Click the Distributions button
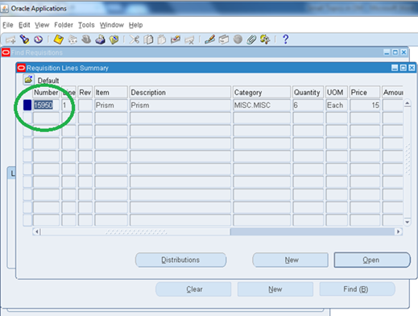 180,260
